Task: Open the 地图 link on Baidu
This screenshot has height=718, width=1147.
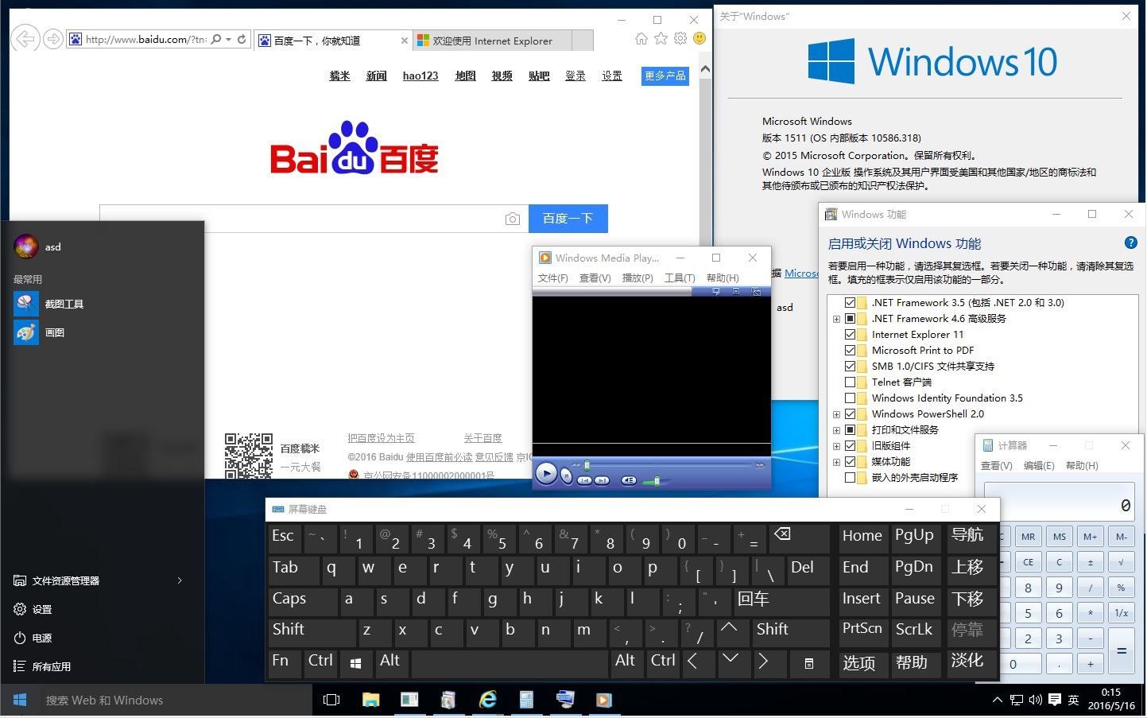Action: (x=465, y=76)
